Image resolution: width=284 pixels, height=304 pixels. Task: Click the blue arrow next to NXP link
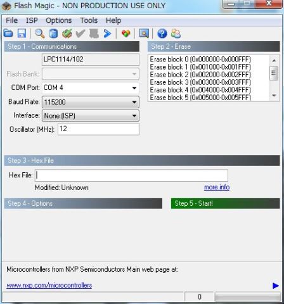276,286
